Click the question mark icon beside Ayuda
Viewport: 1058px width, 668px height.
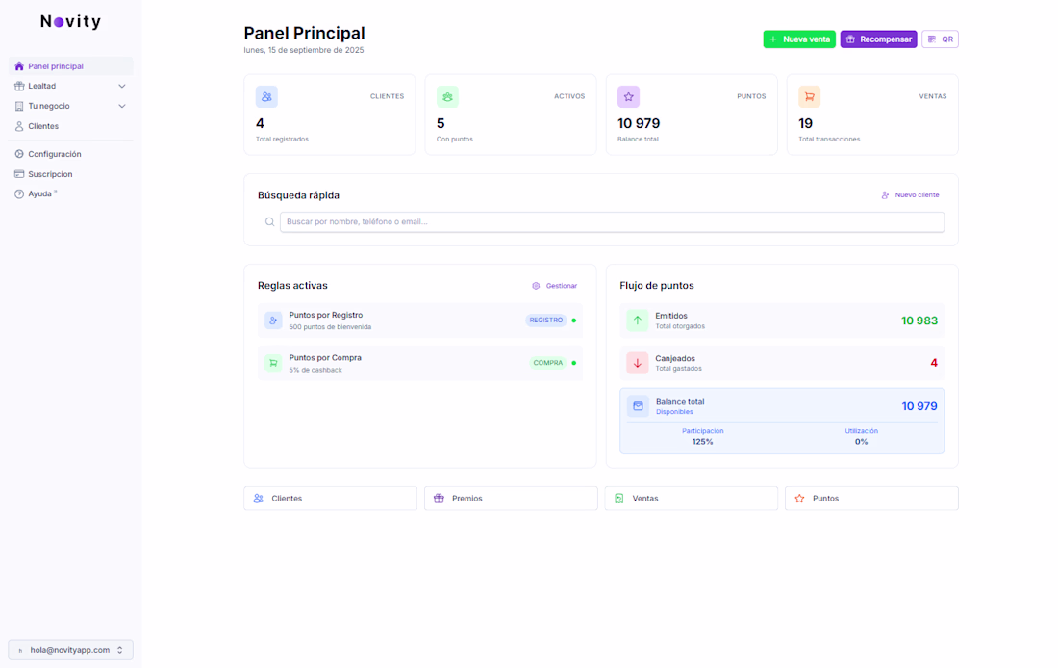coord(19,193)
